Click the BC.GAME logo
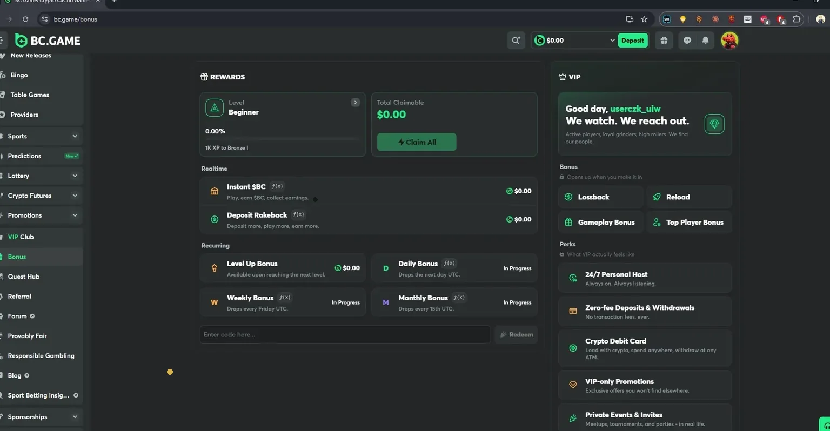This screenshot has width=830, height=431. (x=48, y=41)
